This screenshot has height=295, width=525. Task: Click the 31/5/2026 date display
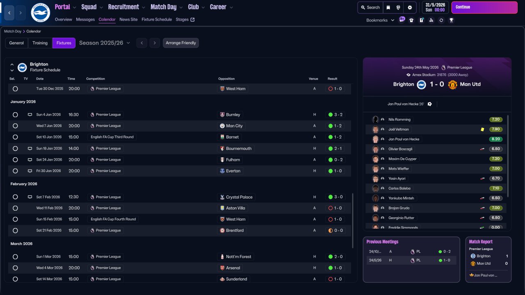(x=435, y=7)
